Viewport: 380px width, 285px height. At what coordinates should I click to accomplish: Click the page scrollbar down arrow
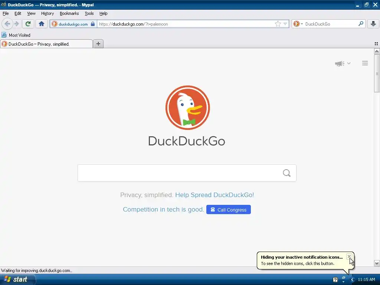[x=377, y=263]
